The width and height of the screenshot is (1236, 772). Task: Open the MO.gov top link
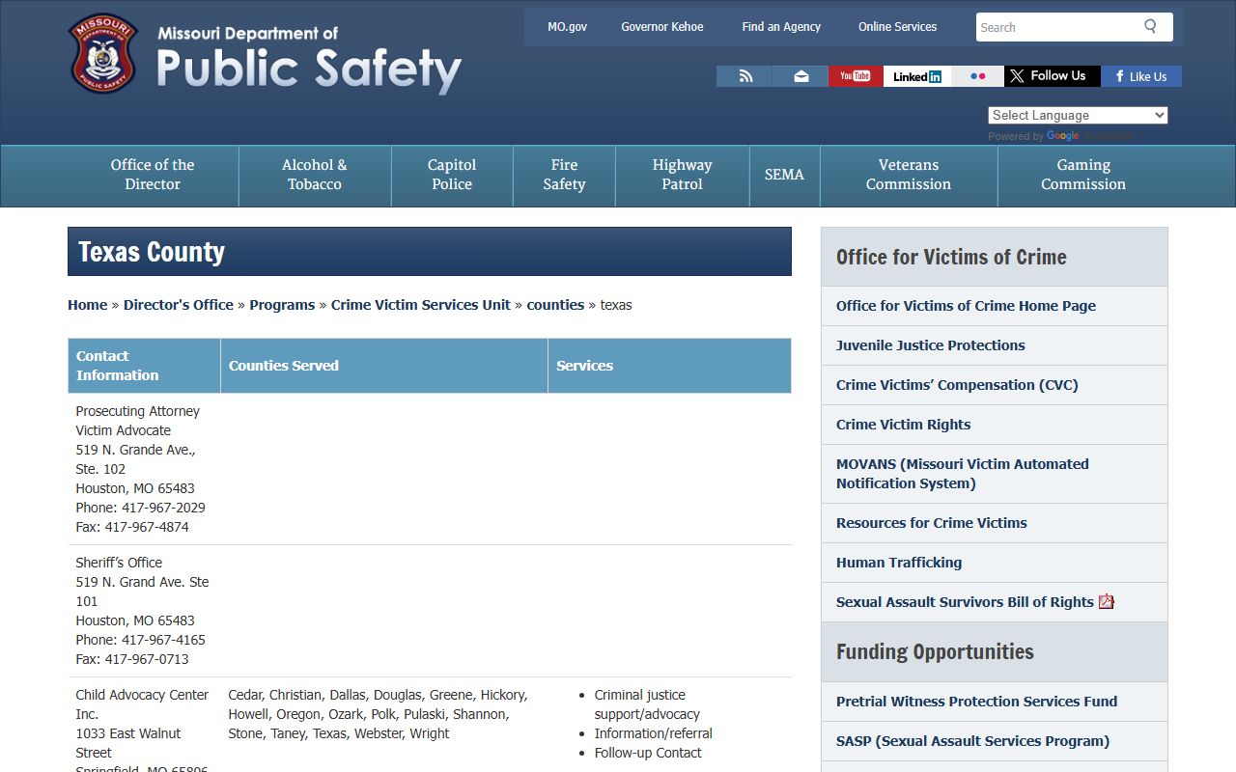(x=567, y=27)
